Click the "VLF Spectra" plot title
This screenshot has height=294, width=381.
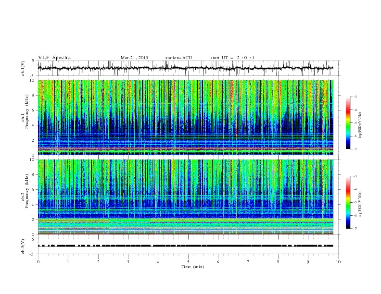pyautogui.click(x=54, y=58)
